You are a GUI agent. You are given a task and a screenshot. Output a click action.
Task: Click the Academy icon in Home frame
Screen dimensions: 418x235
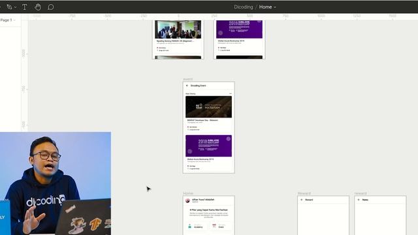[189, 227]
